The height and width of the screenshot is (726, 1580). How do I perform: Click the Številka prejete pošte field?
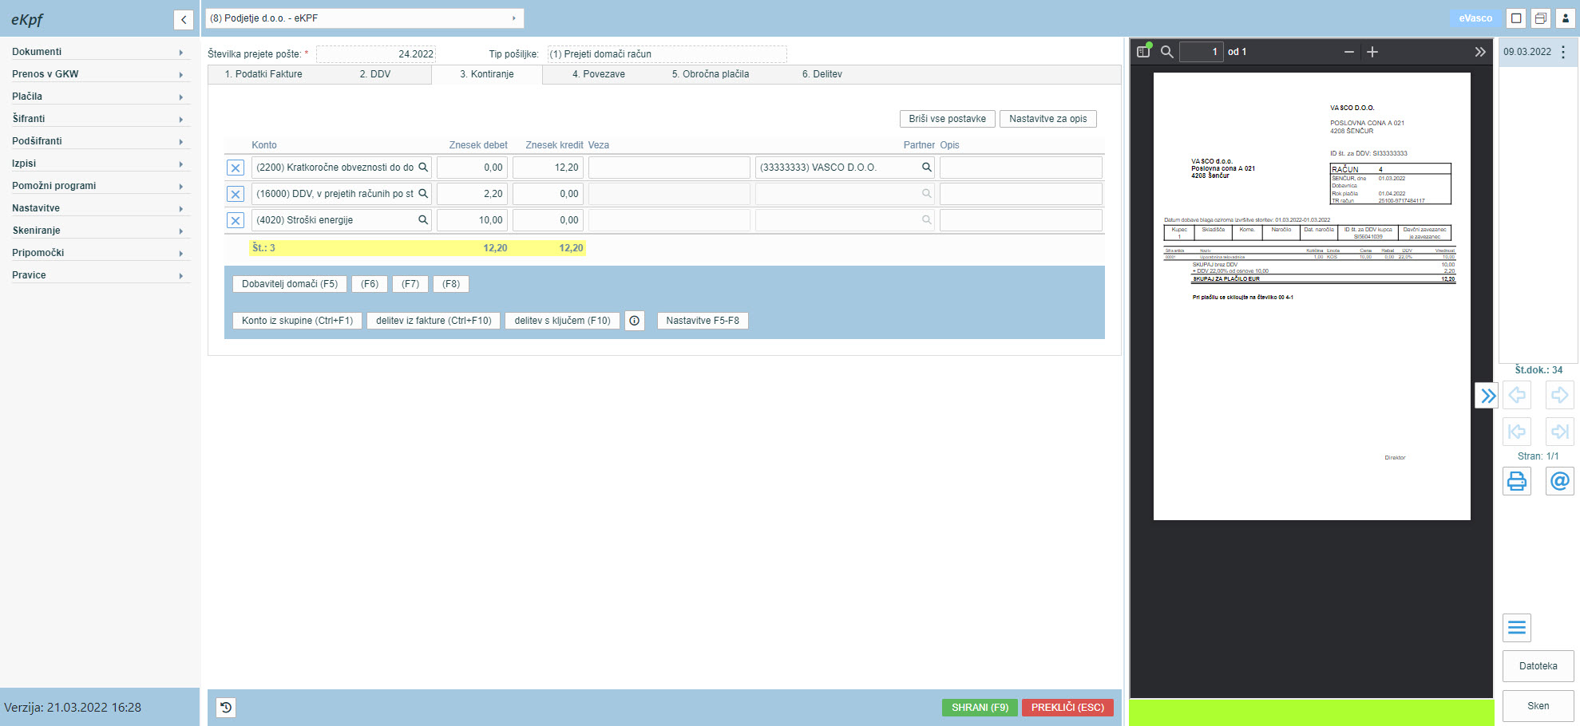tap(376, 54)
